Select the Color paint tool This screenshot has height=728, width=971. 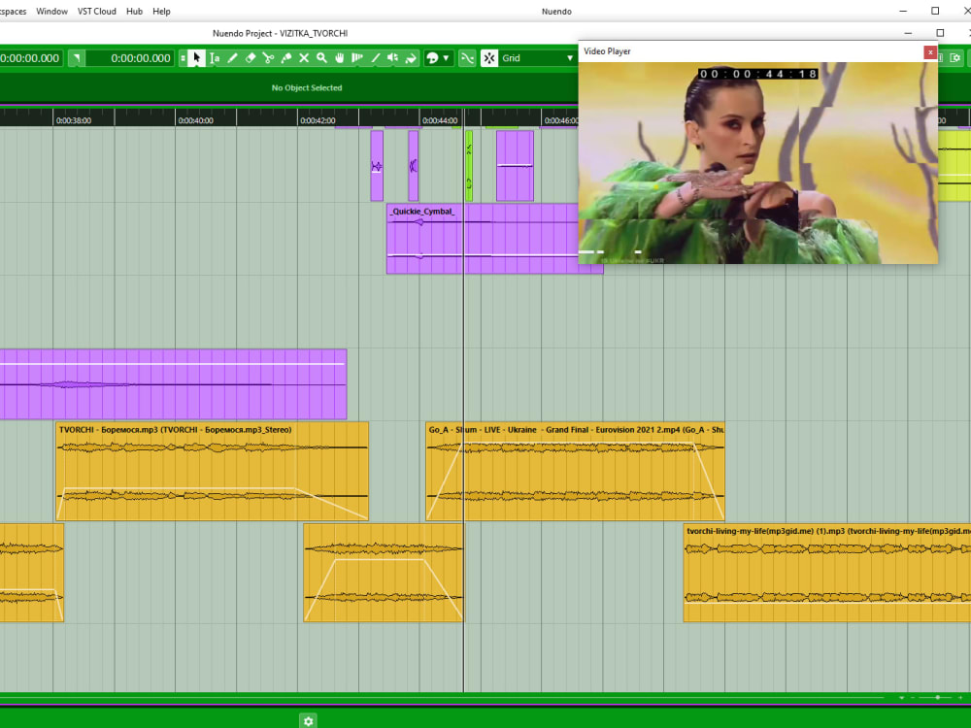[411, 58]
